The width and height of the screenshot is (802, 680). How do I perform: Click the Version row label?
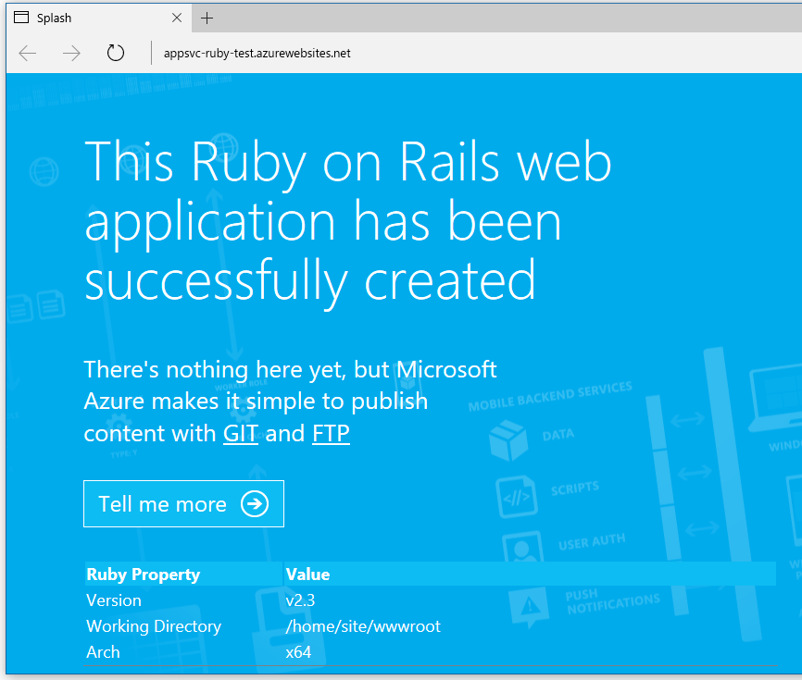point(114,600)
